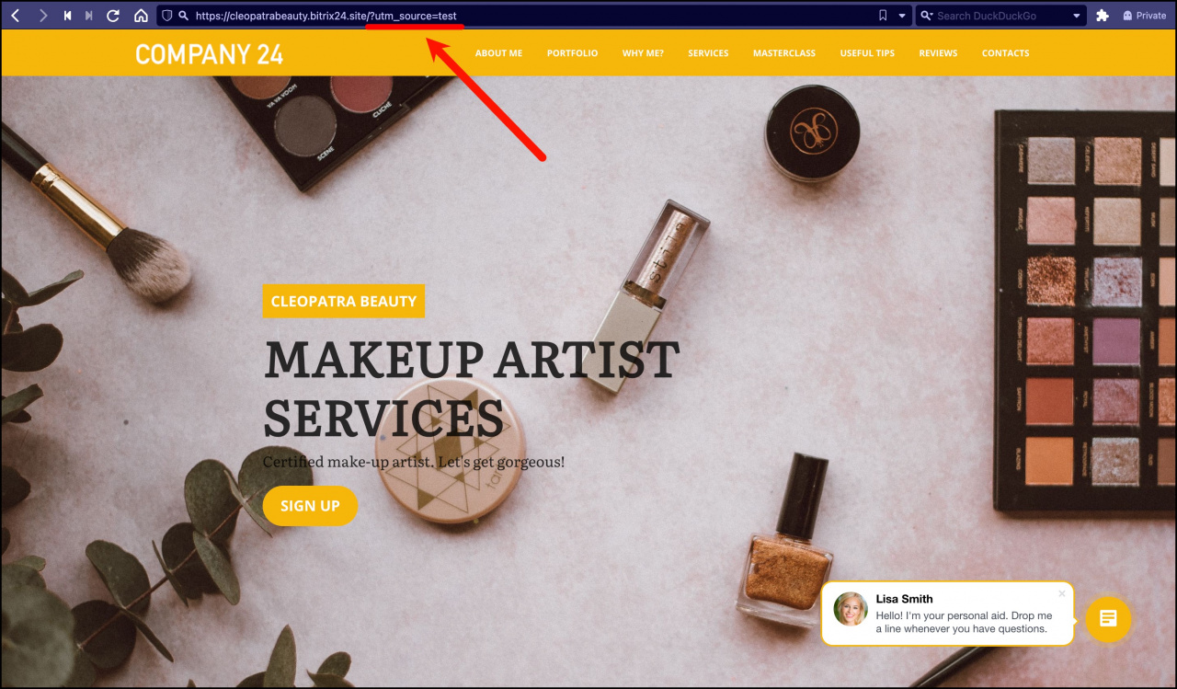Click the Company 24 logo link
This screenshot has height=689, width=1177.
(209, 54)
